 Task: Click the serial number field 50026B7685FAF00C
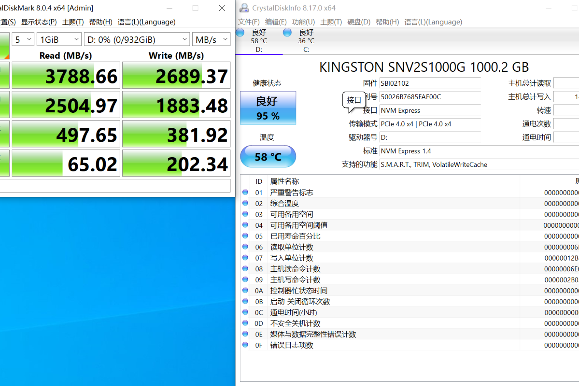[x=430, y=97]
